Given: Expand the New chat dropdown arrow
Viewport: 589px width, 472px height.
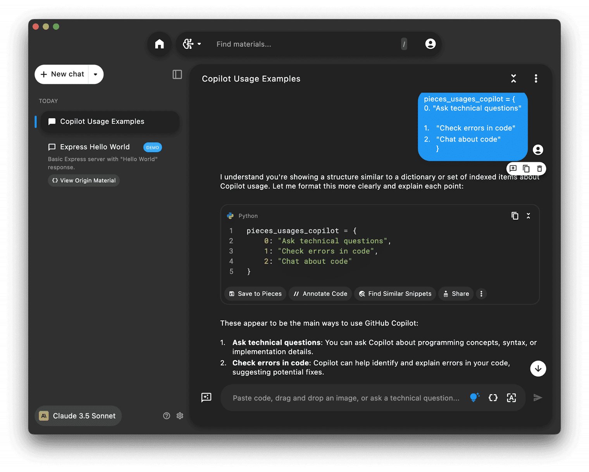Looking at the screenshot, I should pyautogui.click(x=96, y=74).
